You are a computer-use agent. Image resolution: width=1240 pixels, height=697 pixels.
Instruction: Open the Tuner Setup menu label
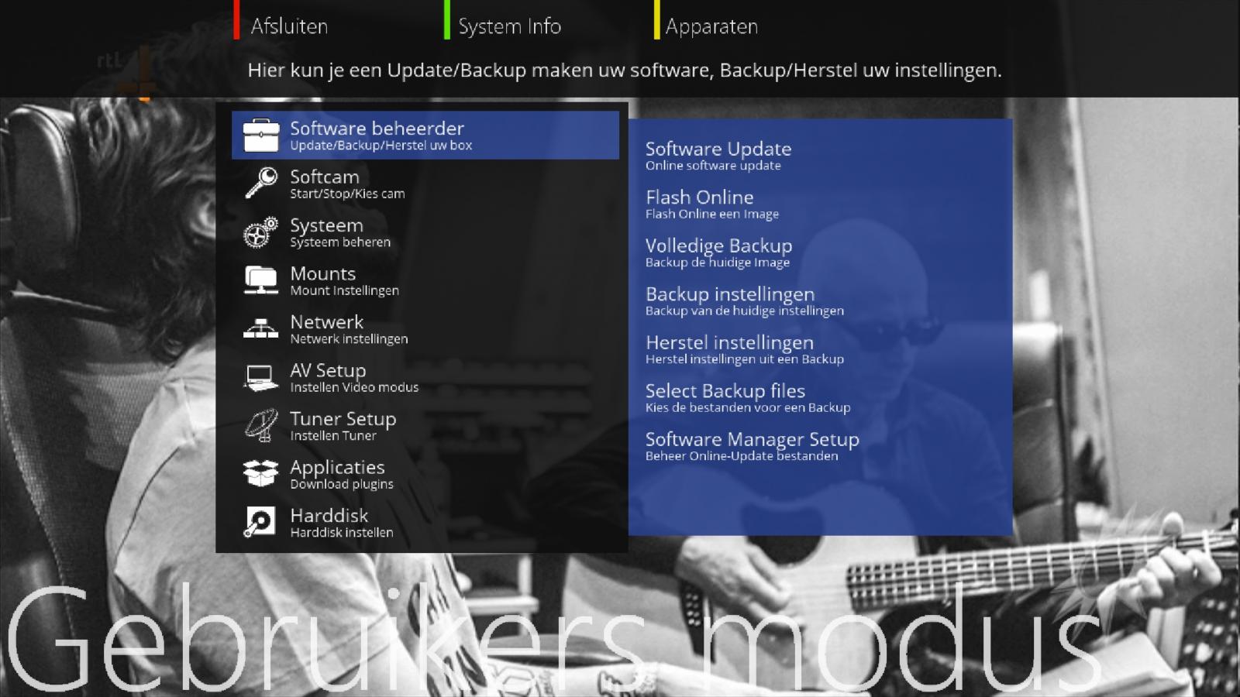pos(343,419)
